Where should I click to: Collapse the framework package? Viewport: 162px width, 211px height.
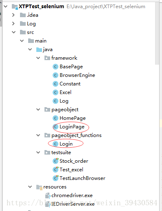38,58
